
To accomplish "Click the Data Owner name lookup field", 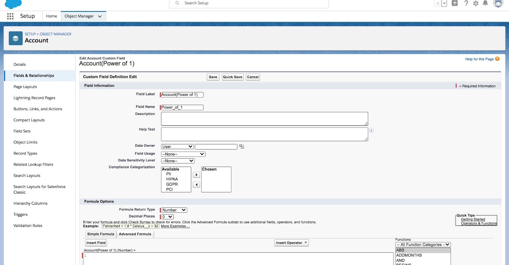I will (216, 147).
